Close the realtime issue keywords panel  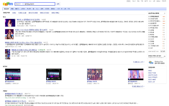164,13
